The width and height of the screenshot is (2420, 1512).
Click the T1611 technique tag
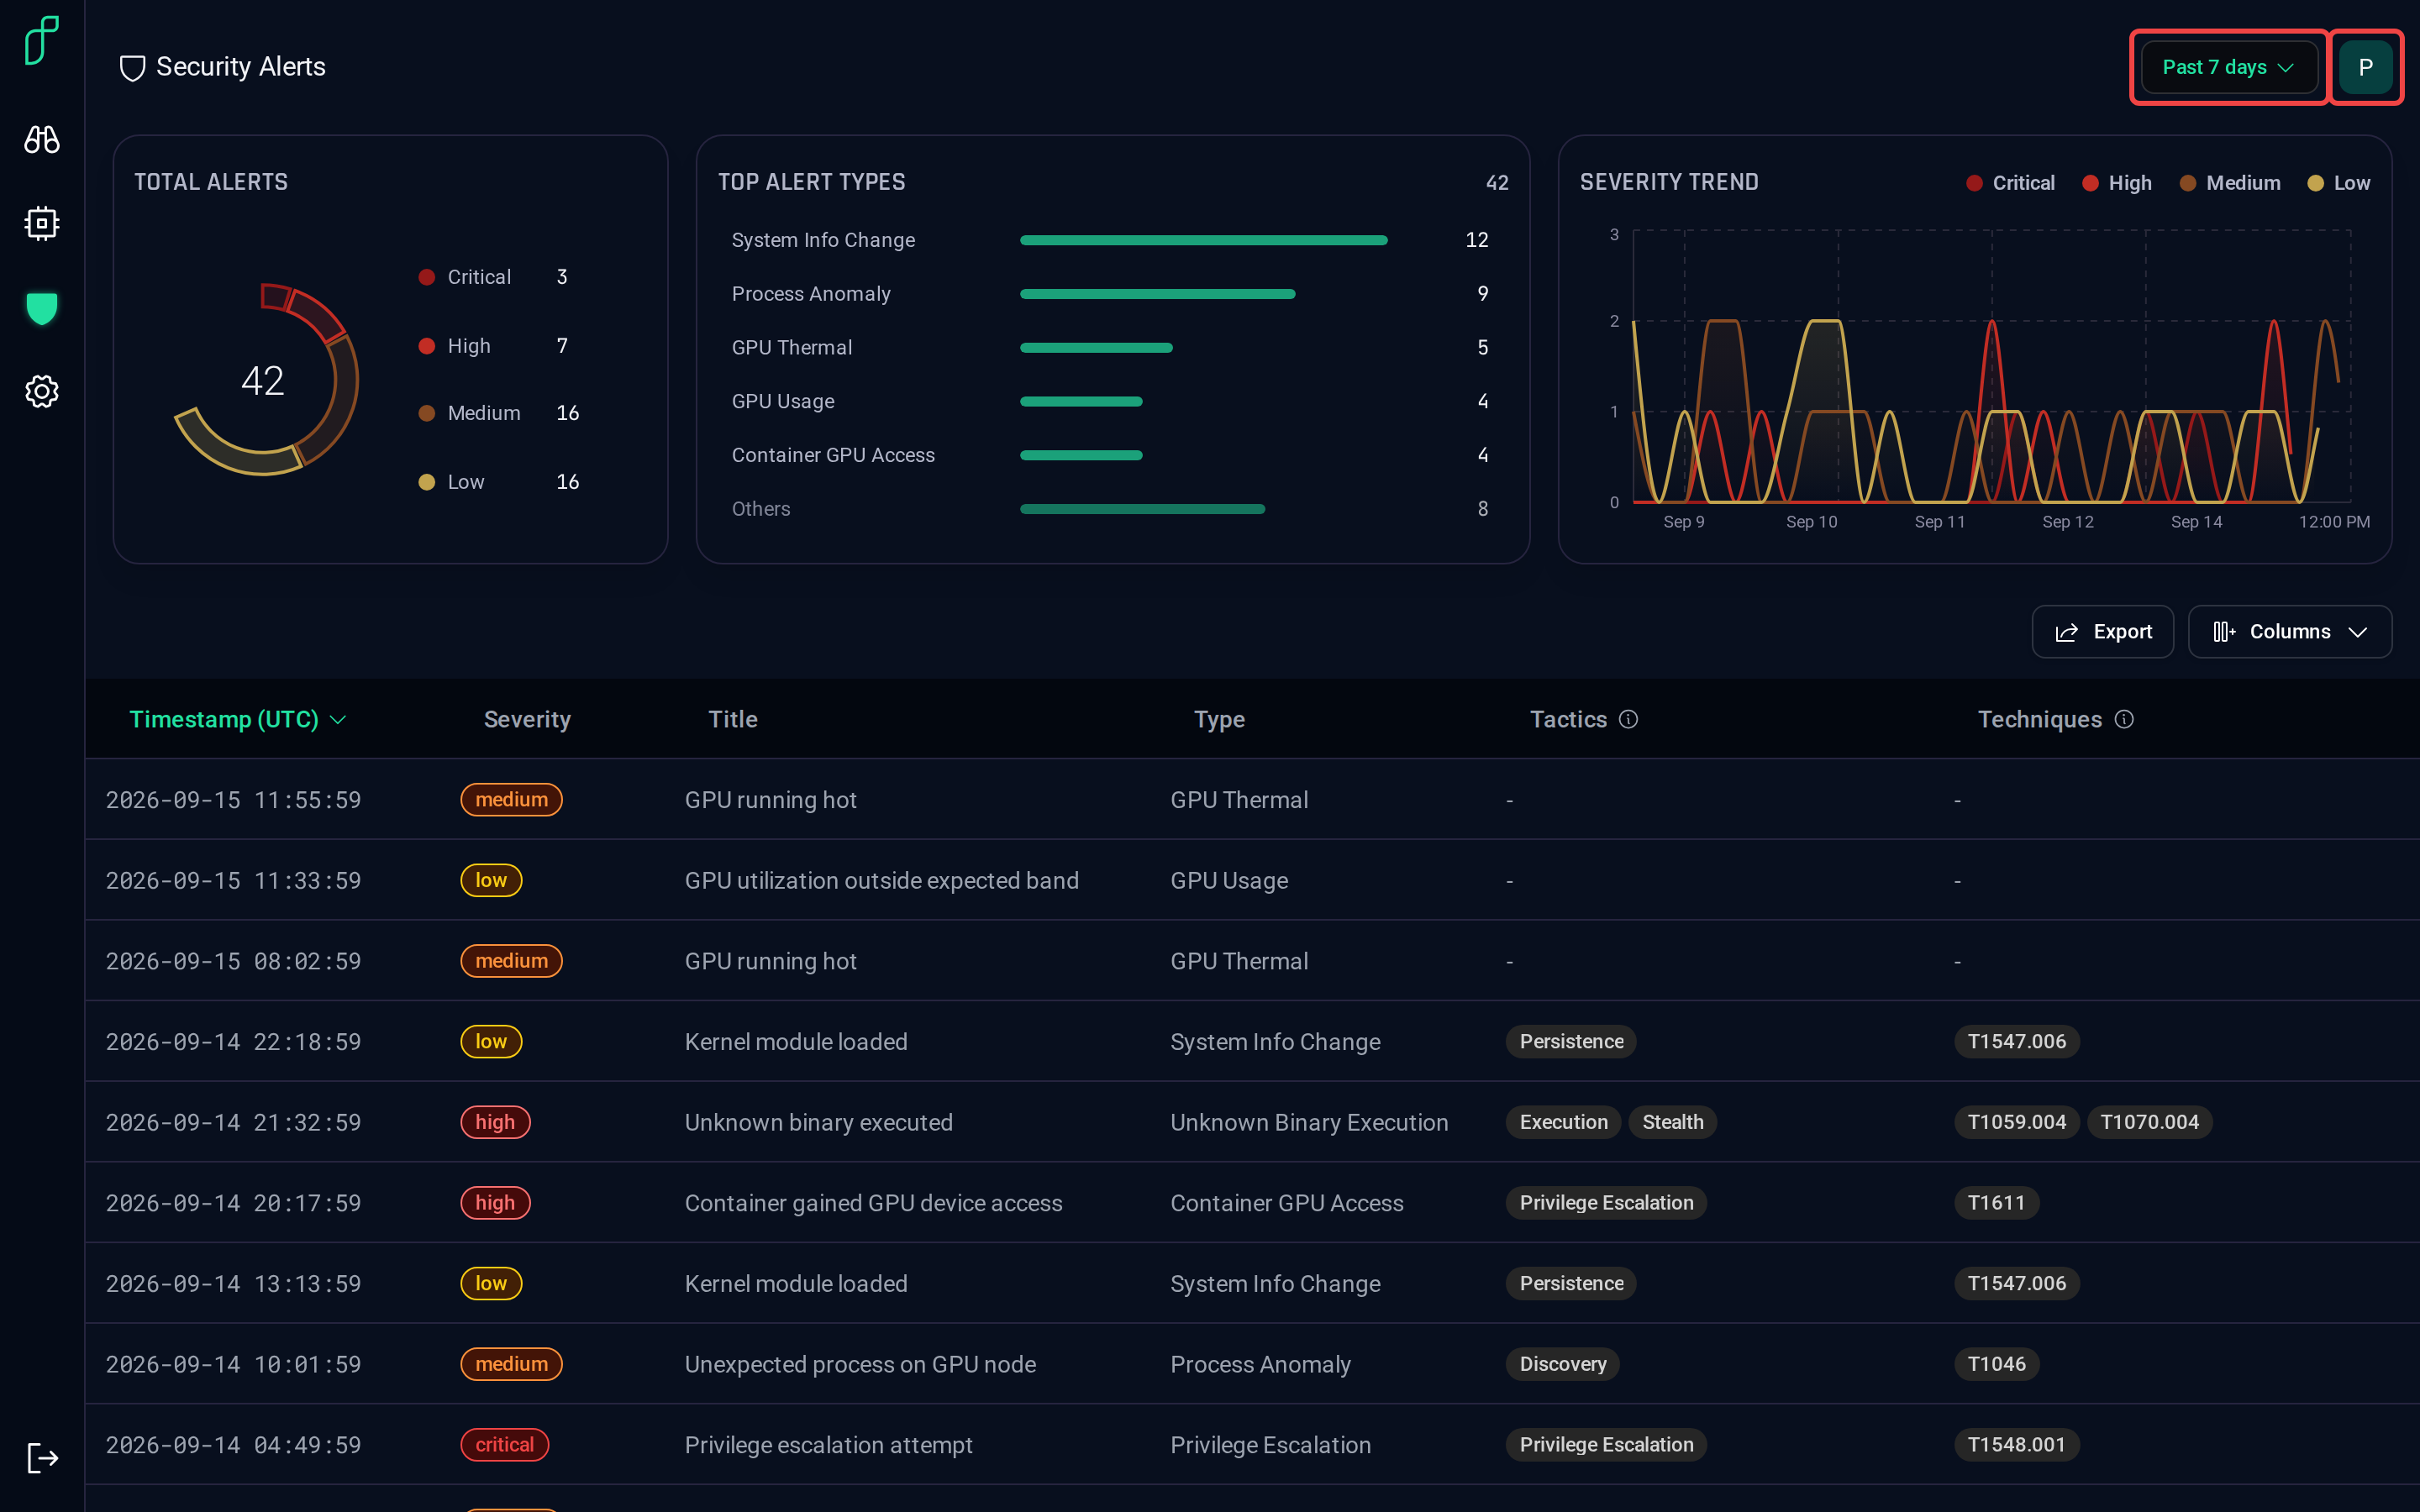pos(1996,1203)
